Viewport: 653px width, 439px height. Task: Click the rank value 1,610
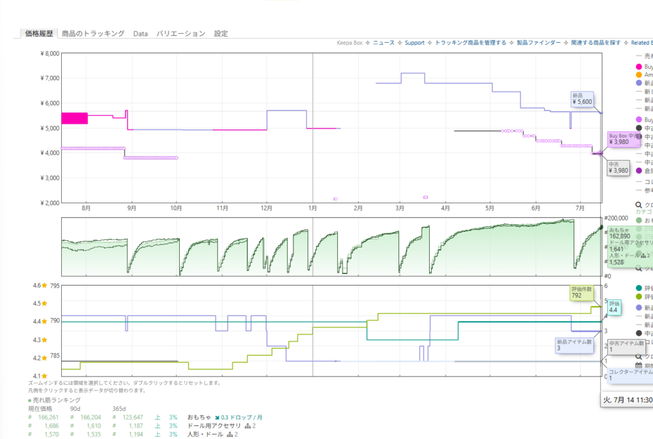[94, 426]
